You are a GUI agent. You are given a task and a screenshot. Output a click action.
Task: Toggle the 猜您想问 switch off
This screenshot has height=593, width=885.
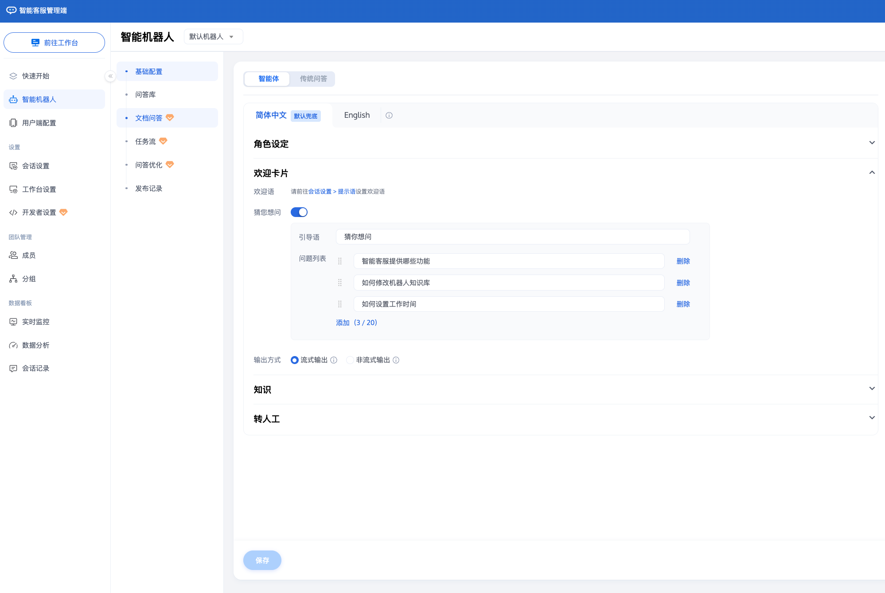[x=299, y=212]
